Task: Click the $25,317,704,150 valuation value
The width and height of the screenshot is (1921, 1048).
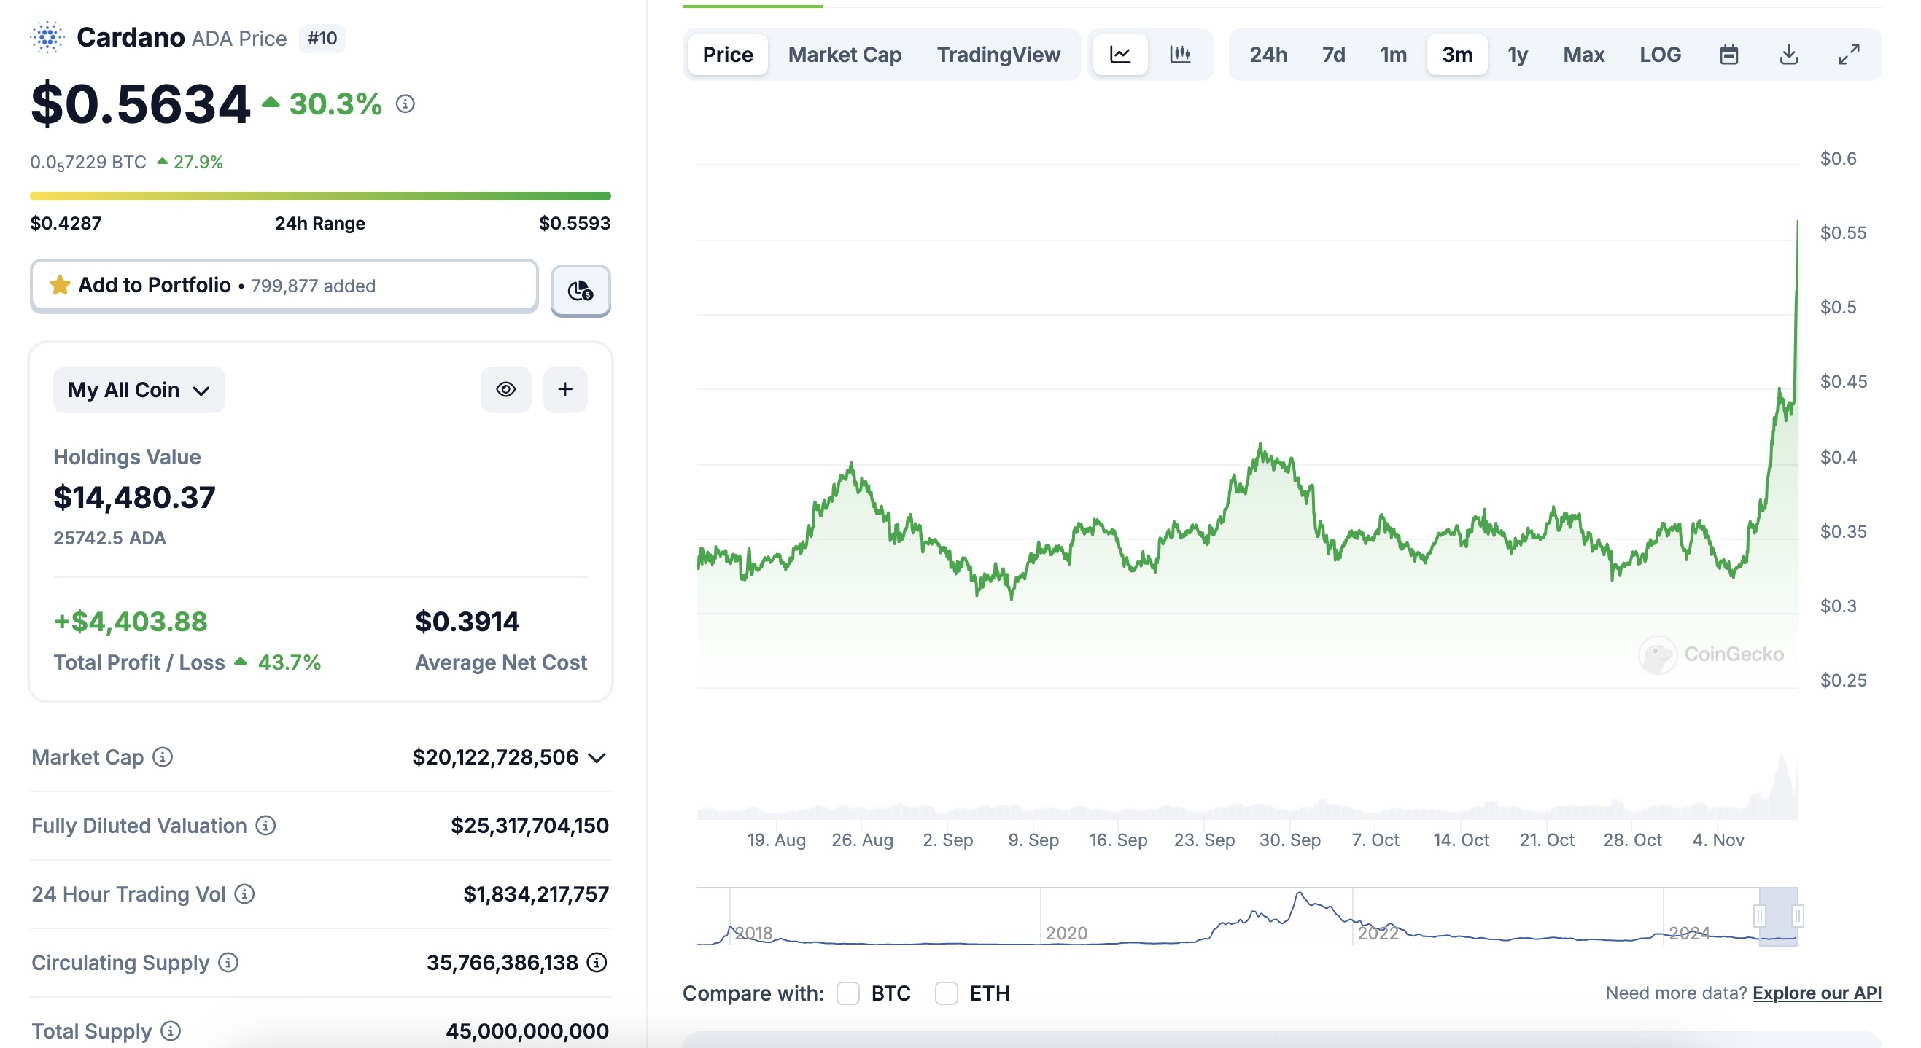Action: (529, 825)
